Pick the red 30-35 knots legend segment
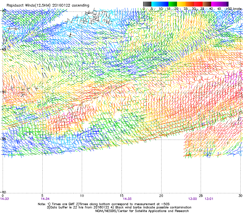 tap(199, 4)
